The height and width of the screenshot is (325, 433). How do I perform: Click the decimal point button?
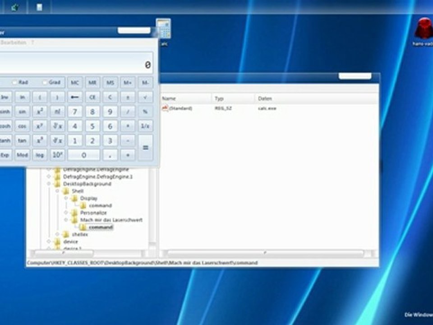click(x=110, y=155)
